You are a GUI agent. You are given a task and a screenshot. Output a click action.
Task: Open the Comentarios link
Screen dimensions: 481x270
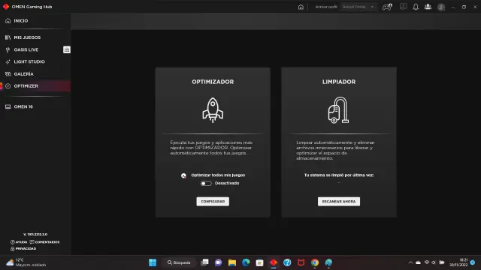click(x=45, y=241)
